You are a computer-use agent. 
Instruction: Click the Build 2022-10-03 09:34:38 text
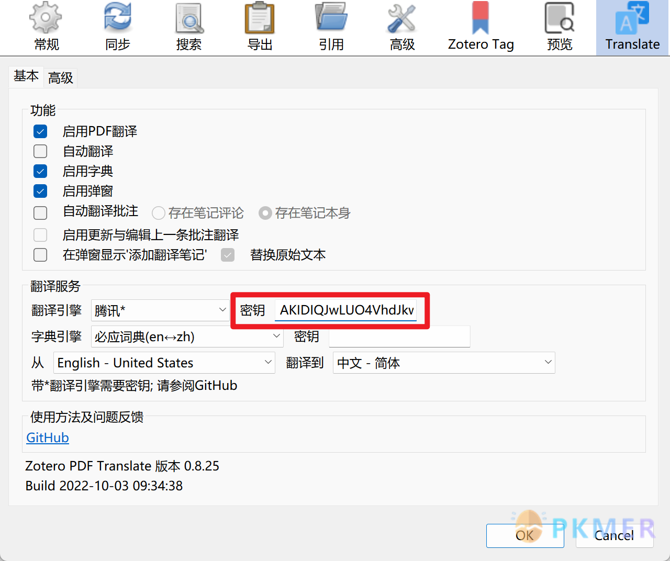click(104, 486)
